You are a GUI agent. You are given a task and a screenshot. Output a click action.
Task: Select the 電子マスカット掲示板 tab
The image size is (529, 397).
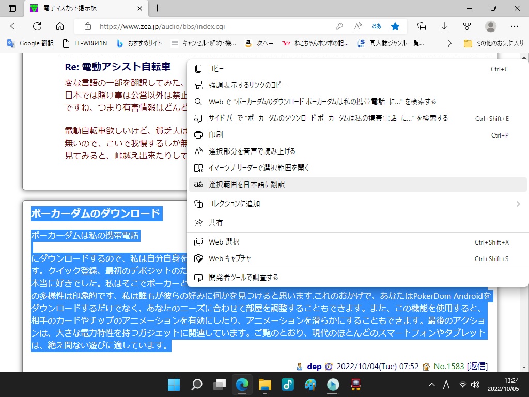click(x=86, y=8)
